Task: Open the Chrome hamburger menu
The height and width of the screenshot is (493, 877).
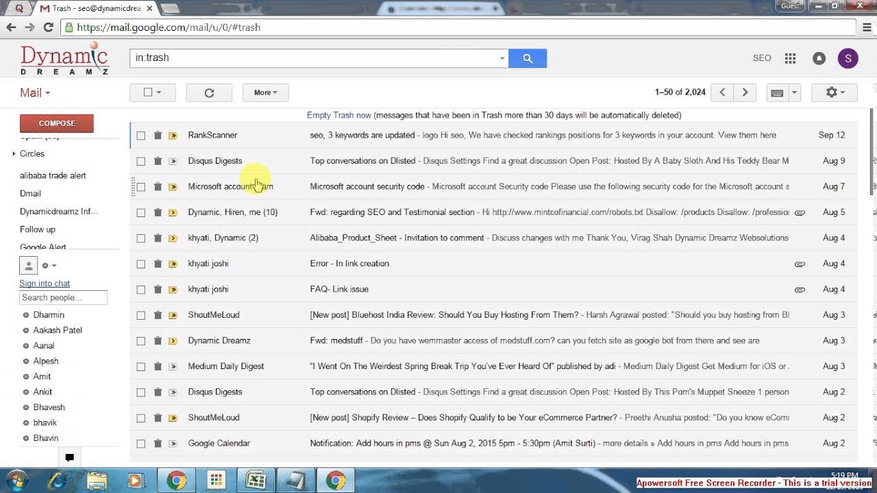Action: click(x=867, y=27)
